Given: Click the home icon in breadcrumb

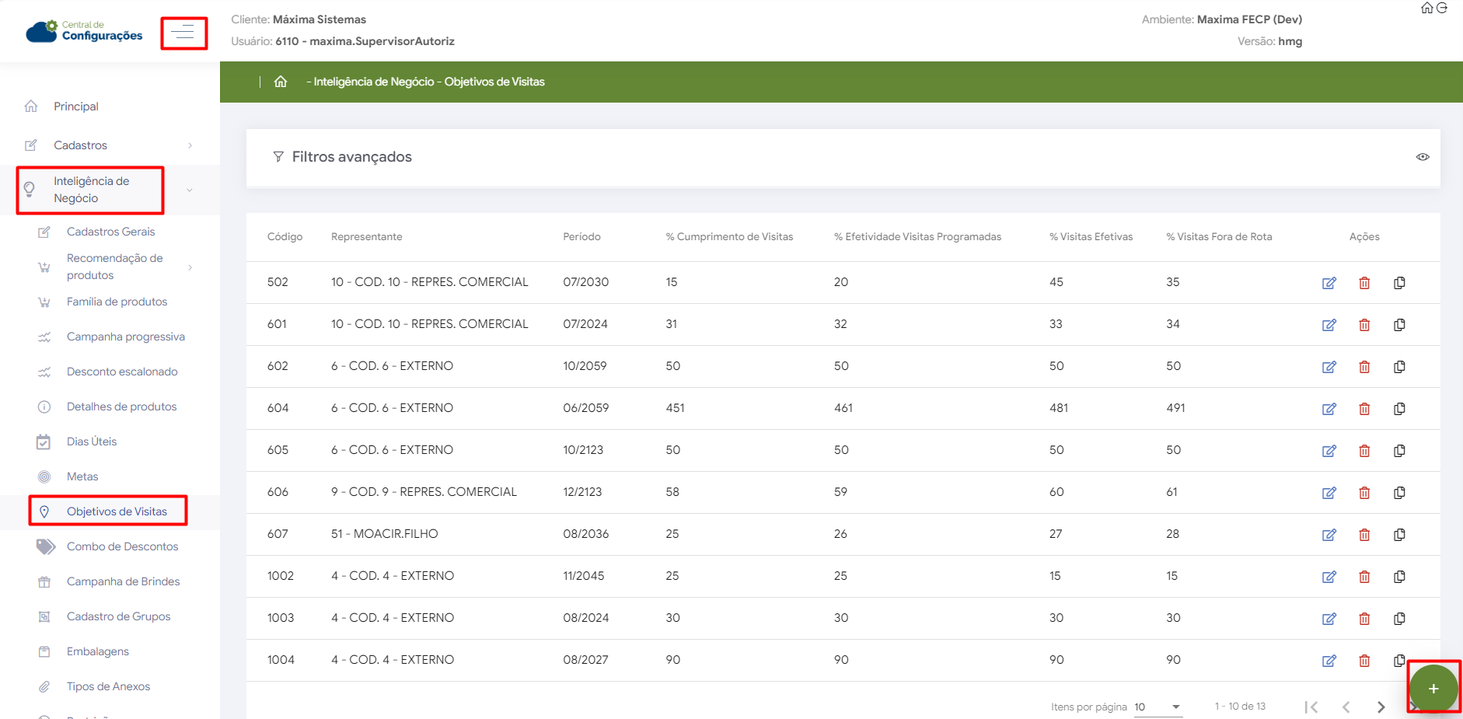Looking at the screenshot, I should [281, 82].
